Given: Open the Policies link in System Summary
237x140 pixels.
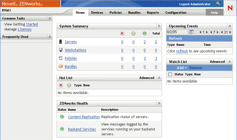Looking at the screenshot, I should 71,58.
